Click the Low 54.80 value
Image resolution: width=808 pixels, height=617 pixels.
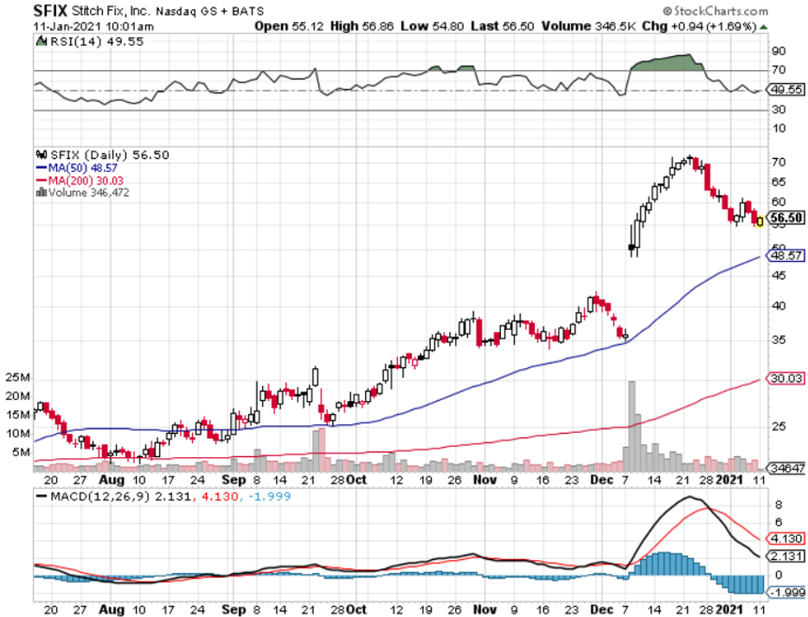[x=432, y=26]
